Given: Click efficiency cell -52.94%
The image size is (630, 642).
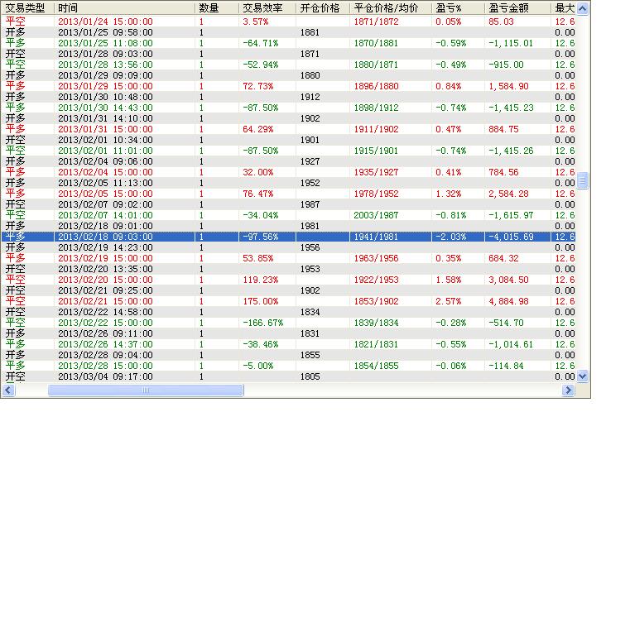Looking at the screenshot, I should 261,65.
